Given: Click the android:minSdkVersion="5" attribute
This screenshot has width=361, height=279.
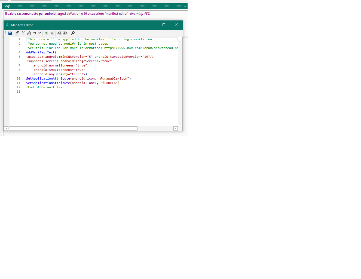Looking at the screenshot, I should click(69, 57).
